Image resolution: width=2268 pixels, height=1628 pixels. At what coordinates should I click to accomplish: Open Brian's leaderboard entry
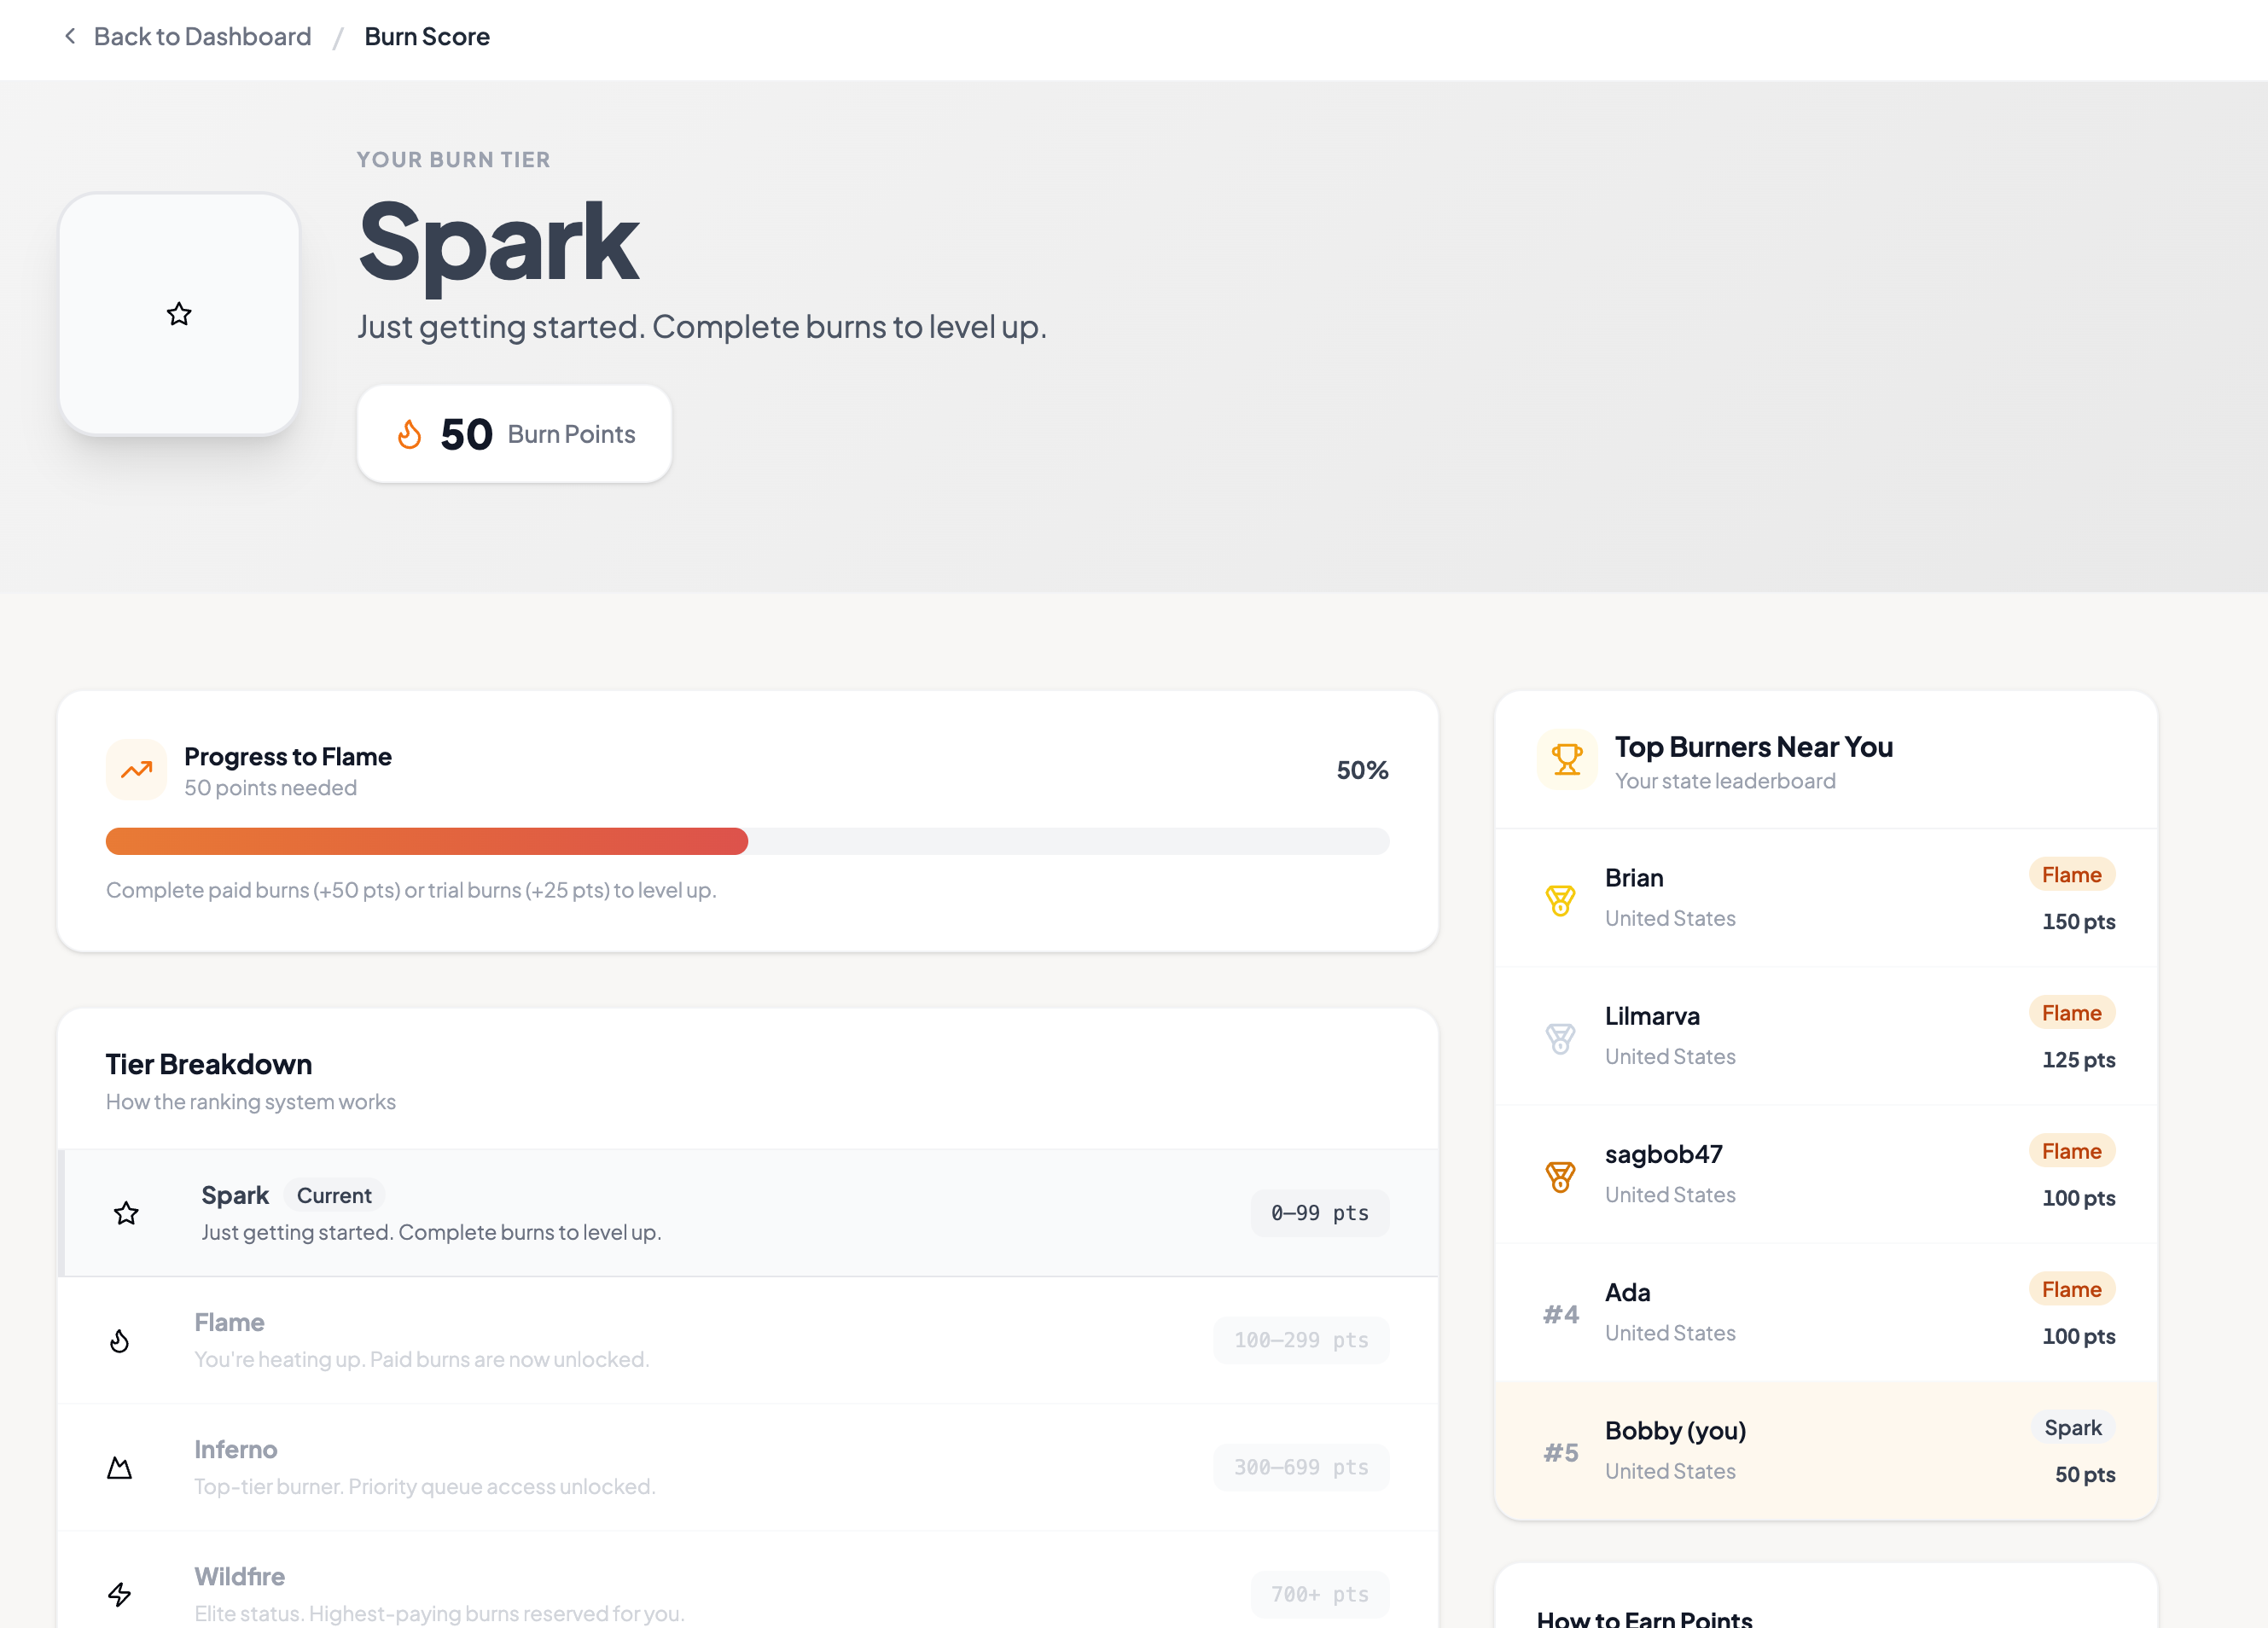[1826, 898]
